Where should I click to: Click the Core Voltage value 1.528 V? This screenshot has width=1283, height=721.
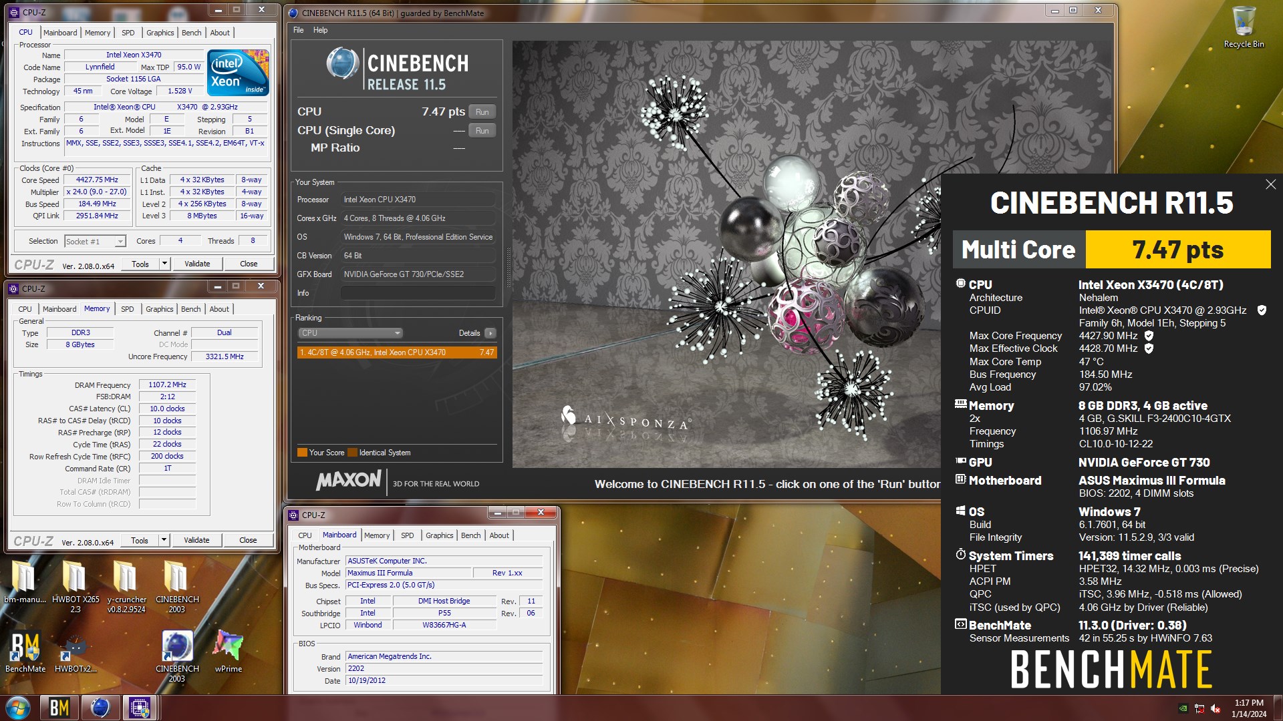(x=180, y=91)
